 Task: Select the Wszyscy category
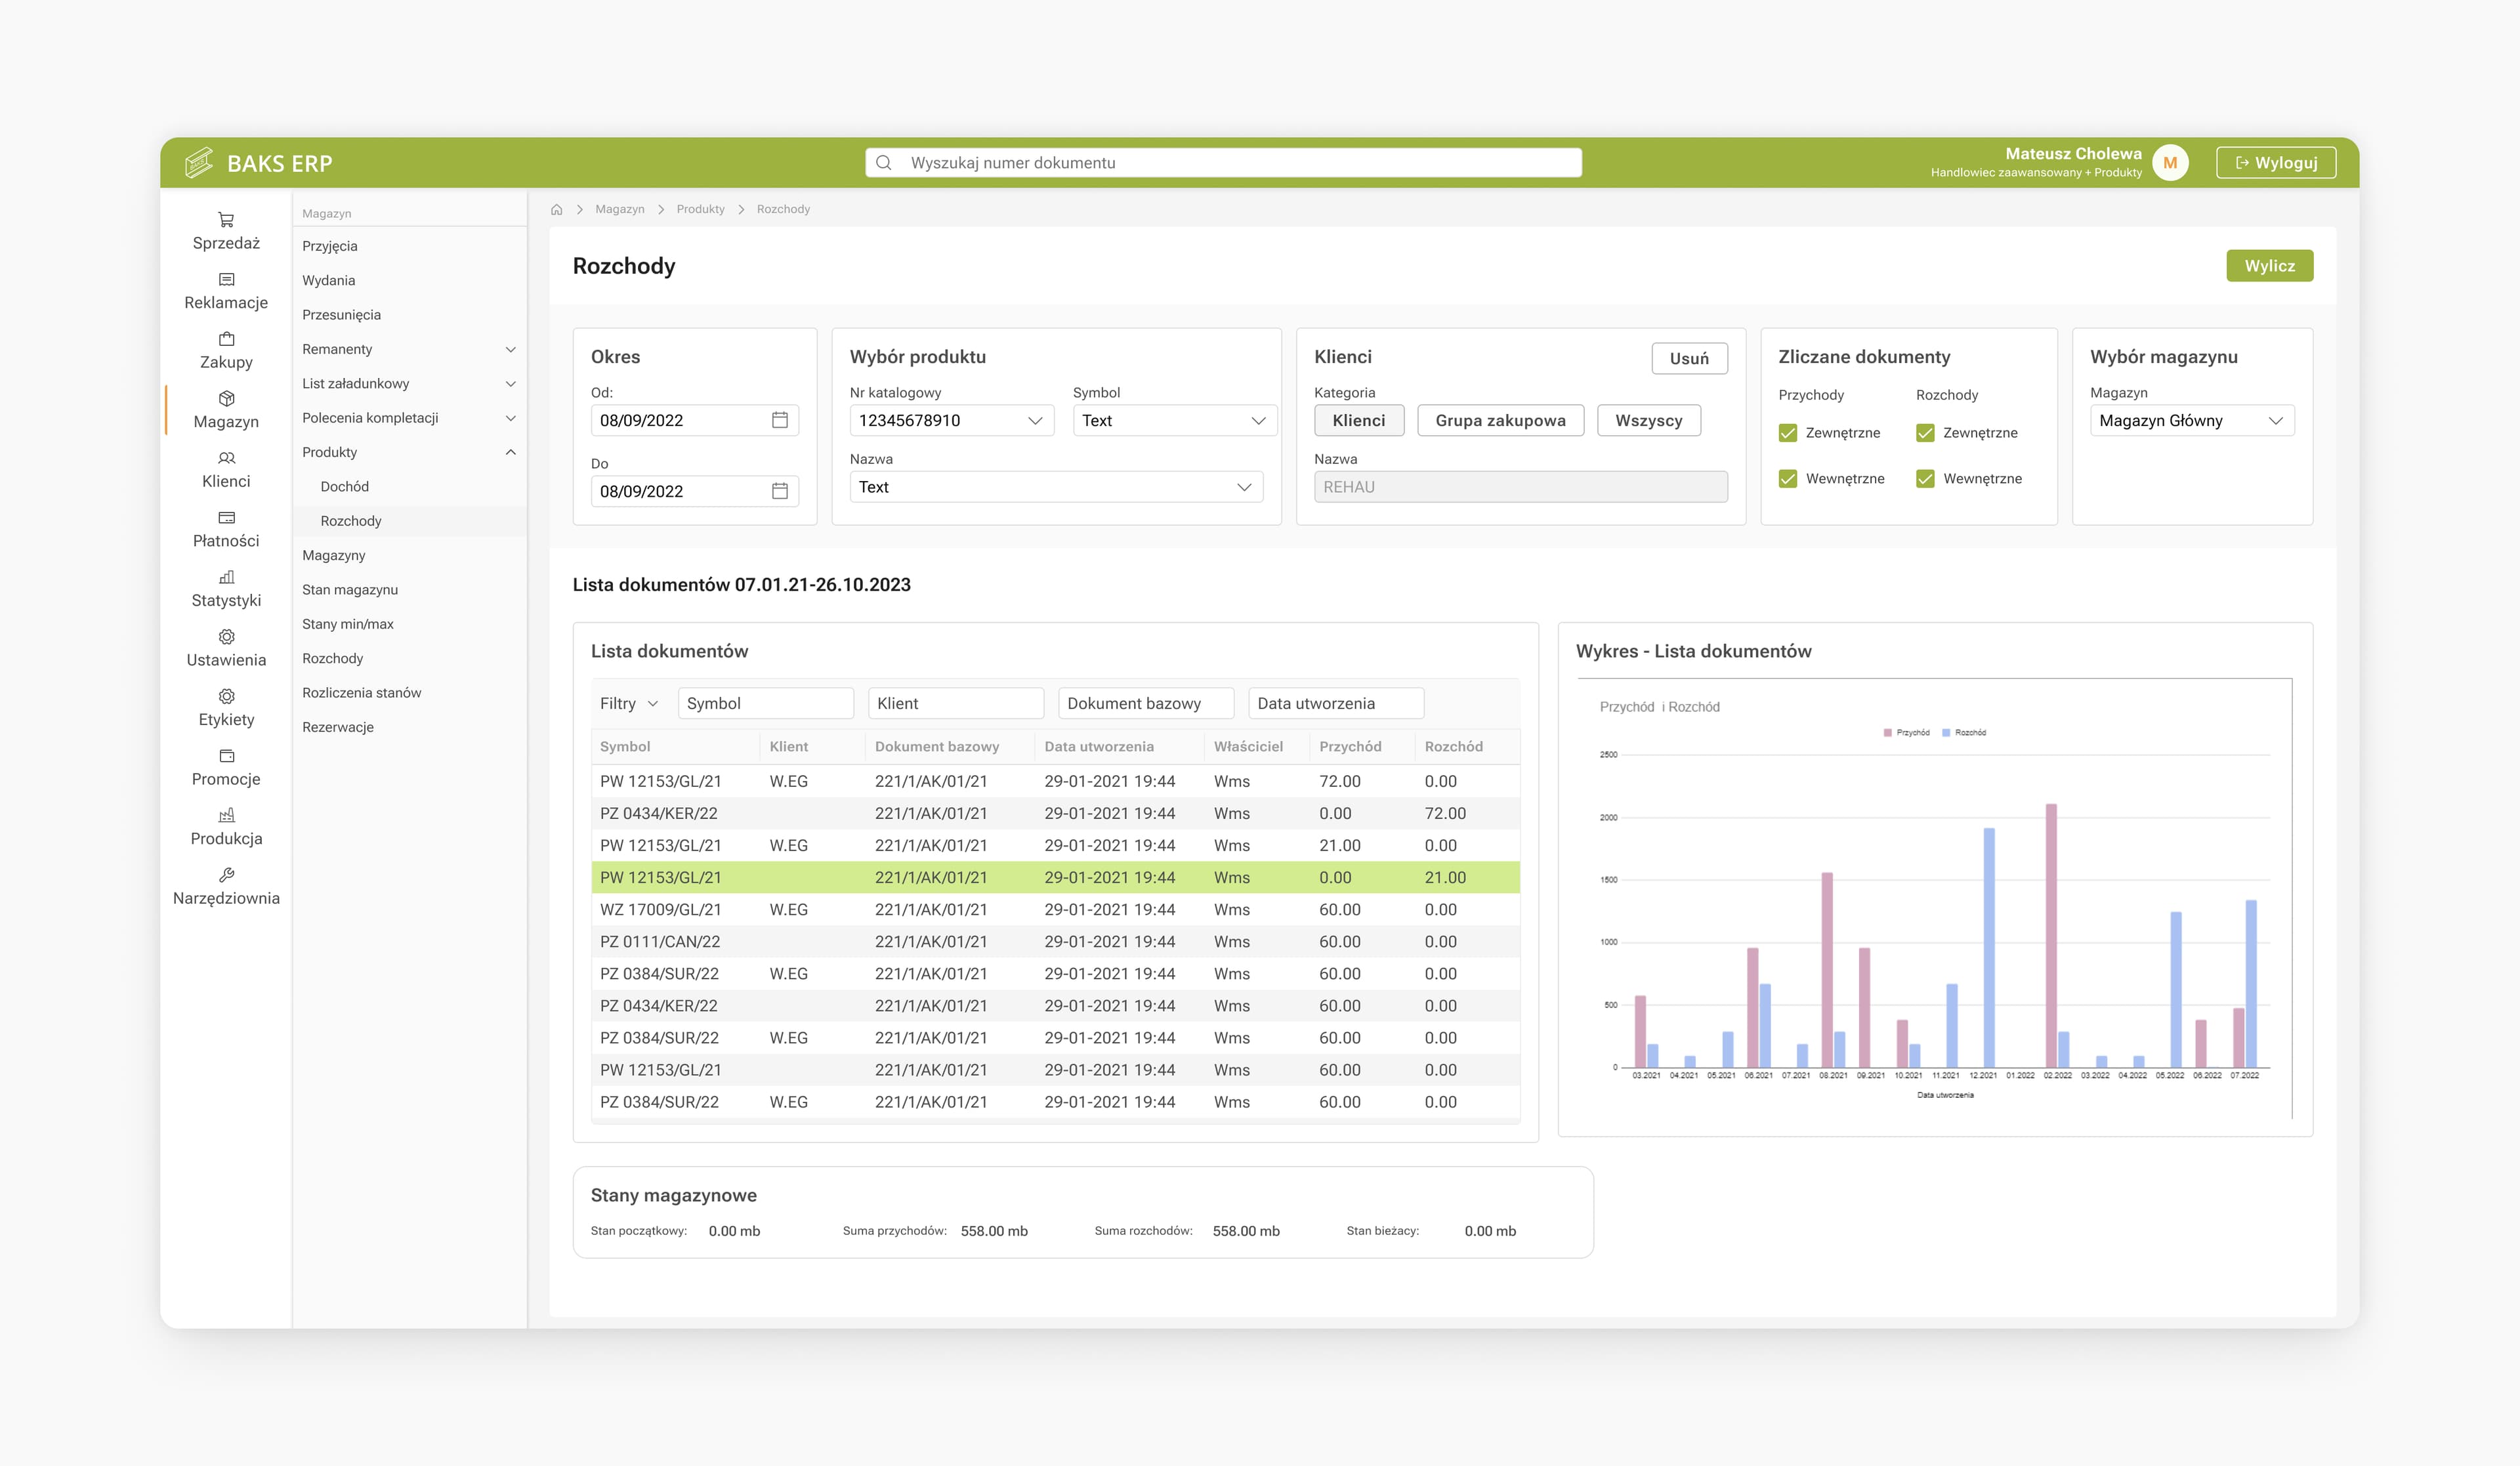point(1648,420)
